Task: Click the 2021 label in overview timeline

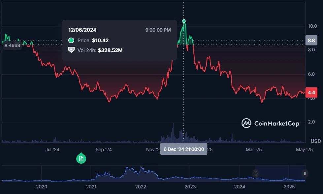Action: tap(91, 187)
